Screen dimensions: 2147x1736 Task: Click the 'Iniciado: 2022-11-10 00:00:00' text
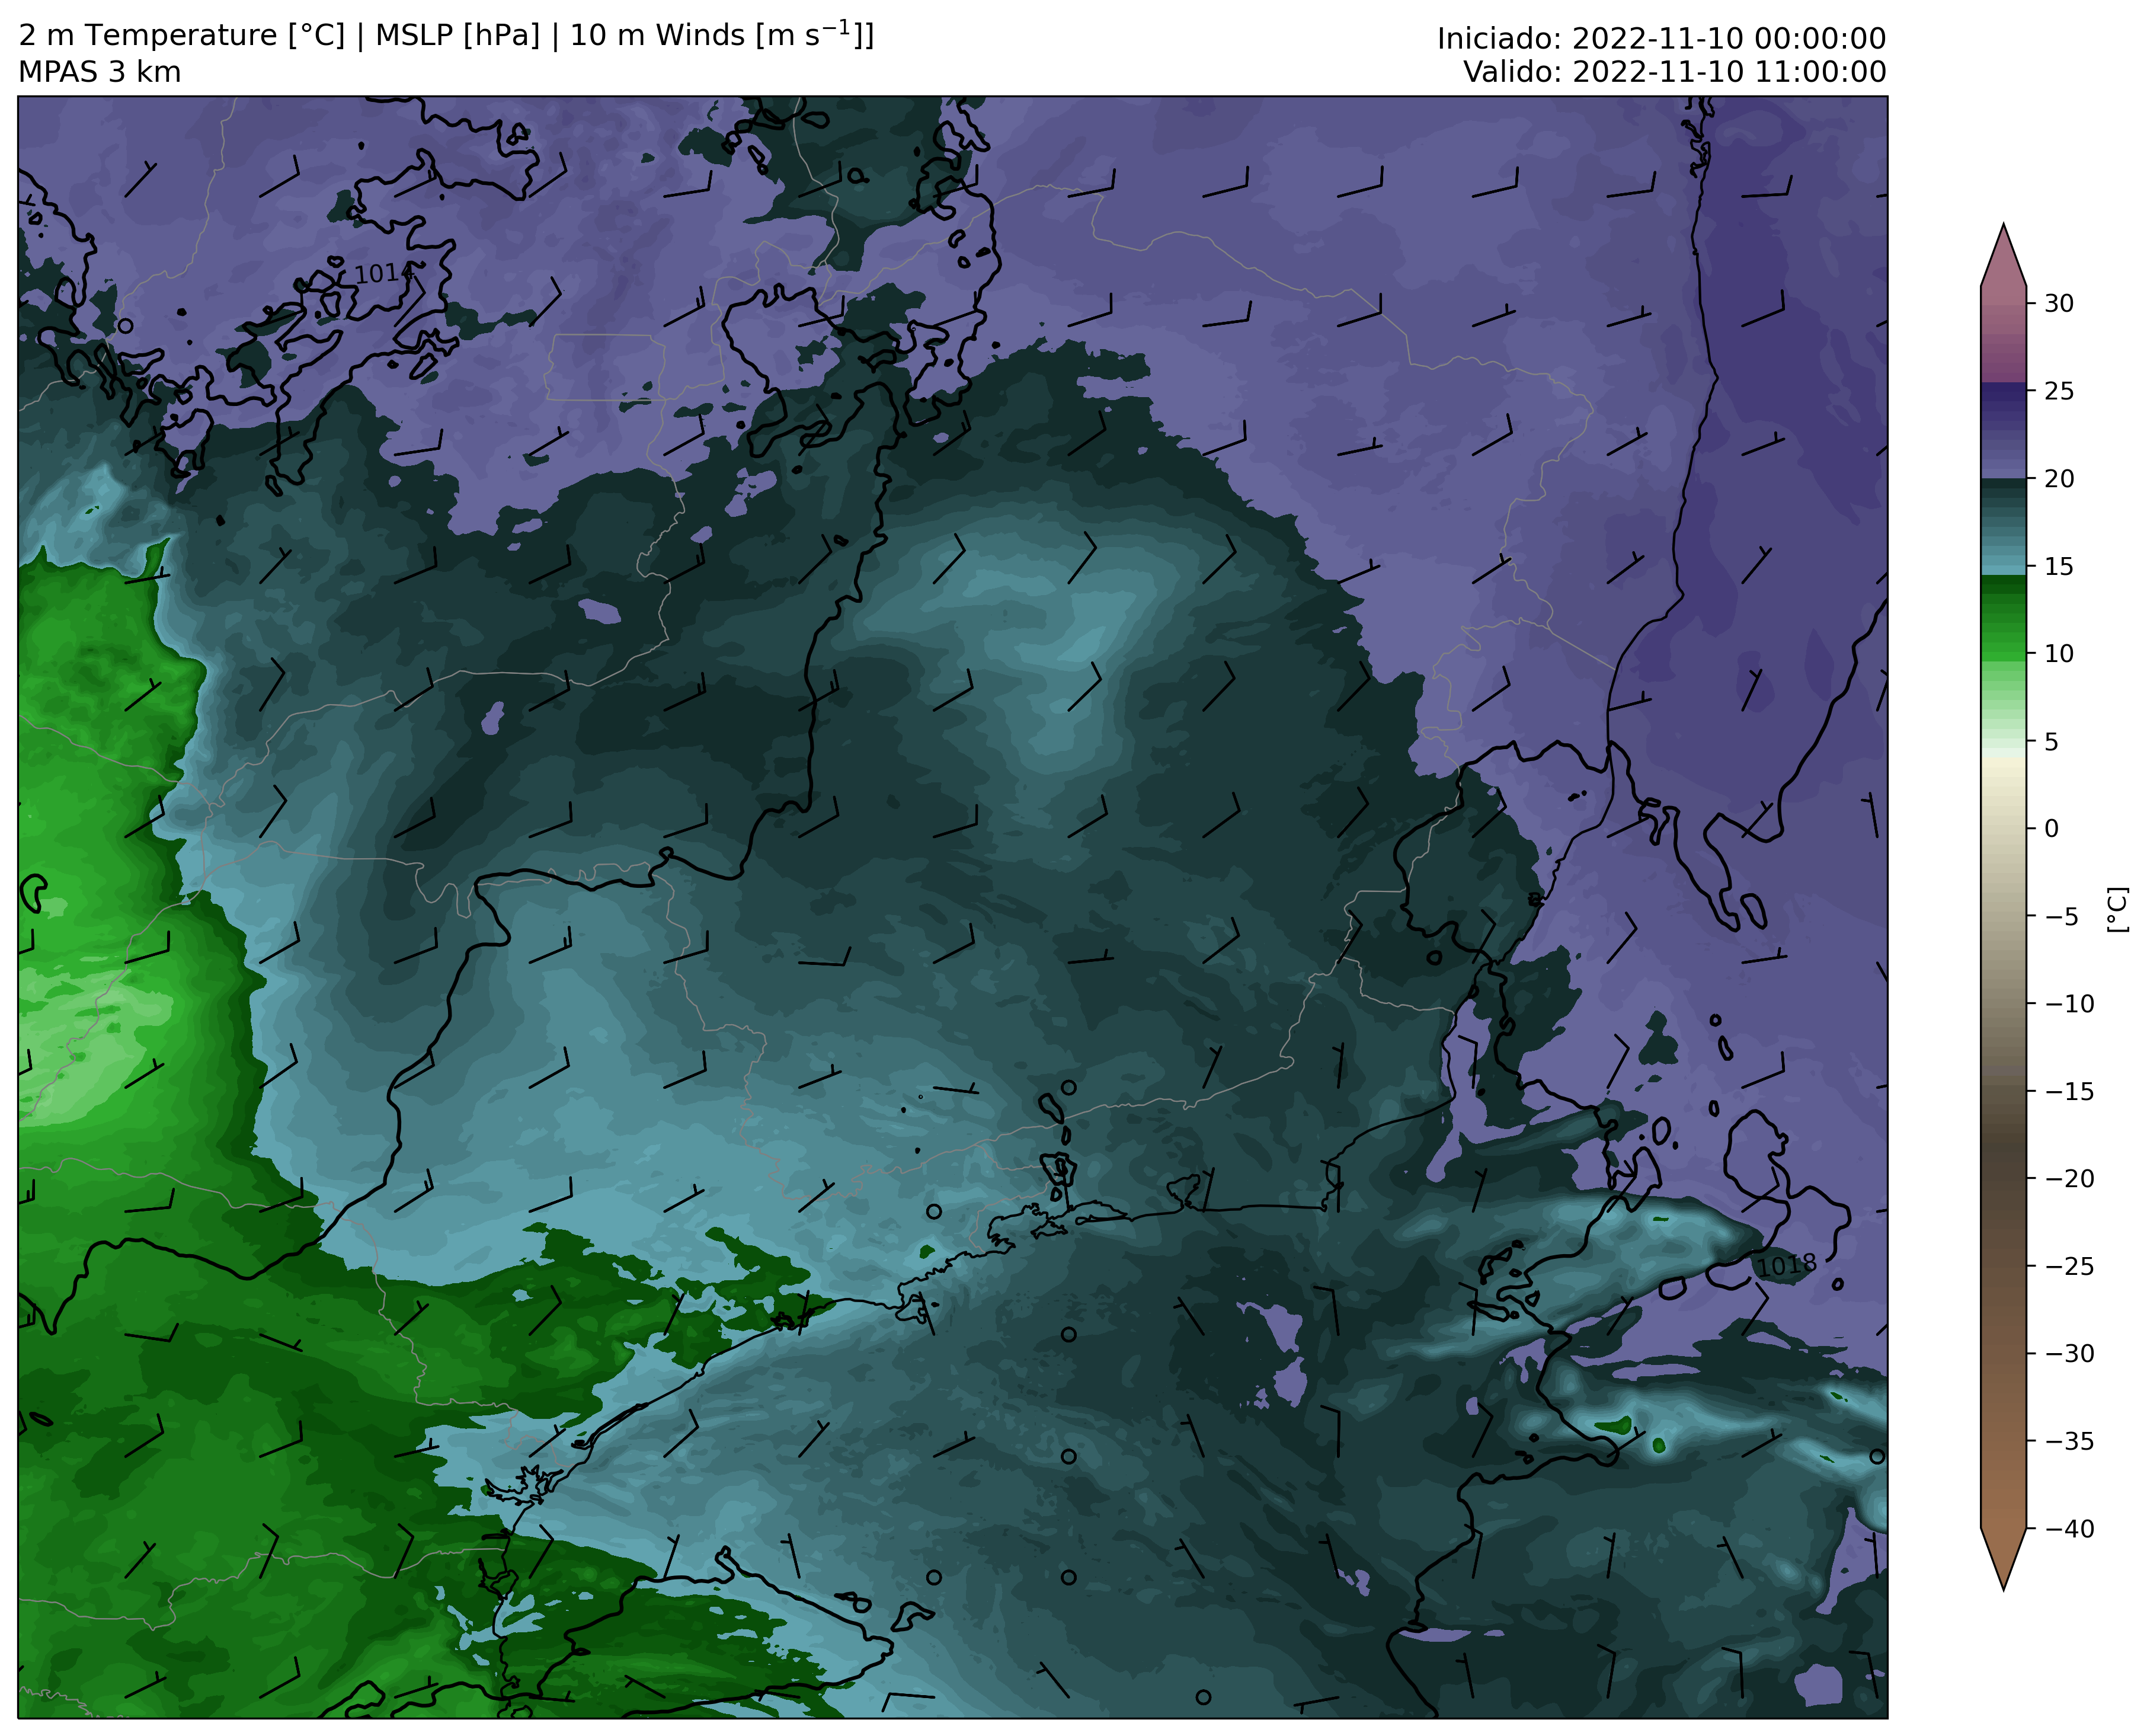coord(1661,38)
